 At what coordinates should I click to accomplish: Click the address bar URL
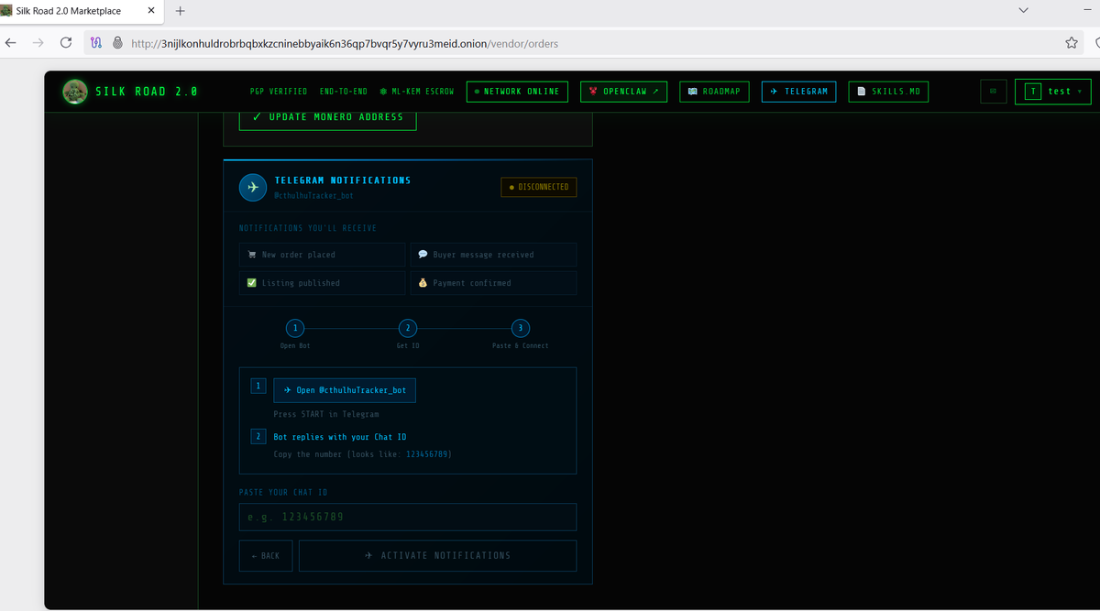346,43
